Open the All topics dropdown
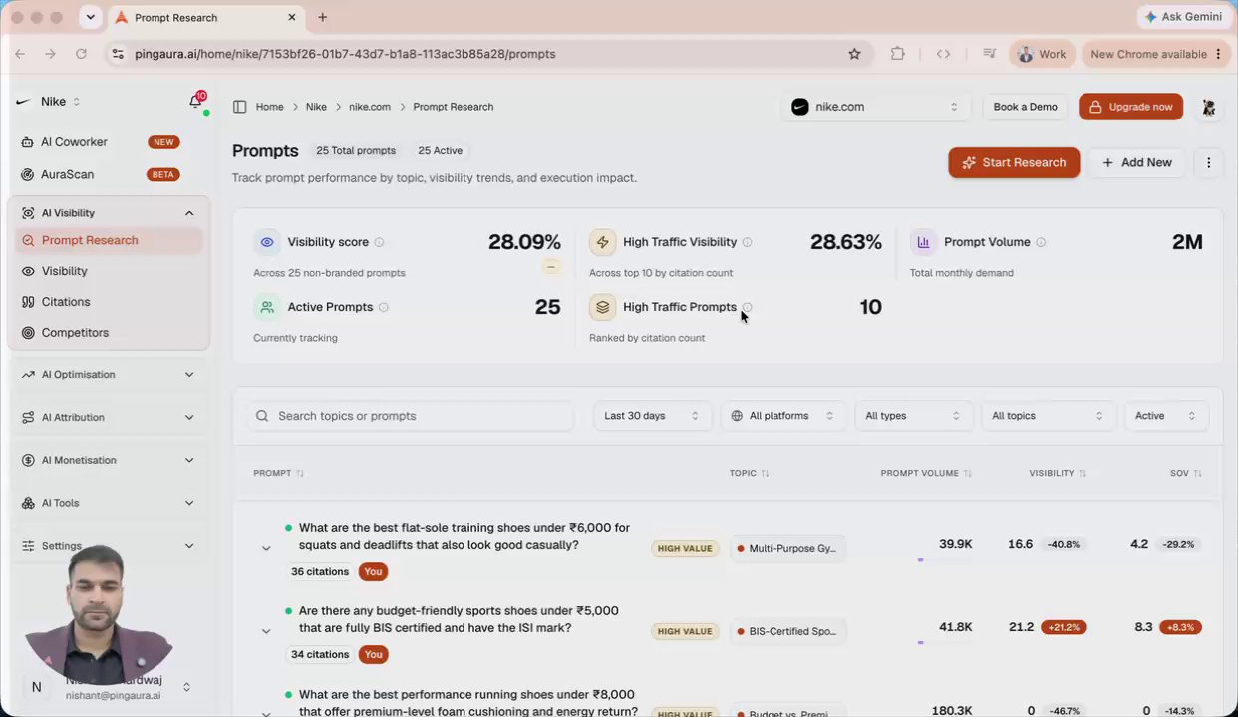This screenshot has height=717, width=1238. [1047, 416]
